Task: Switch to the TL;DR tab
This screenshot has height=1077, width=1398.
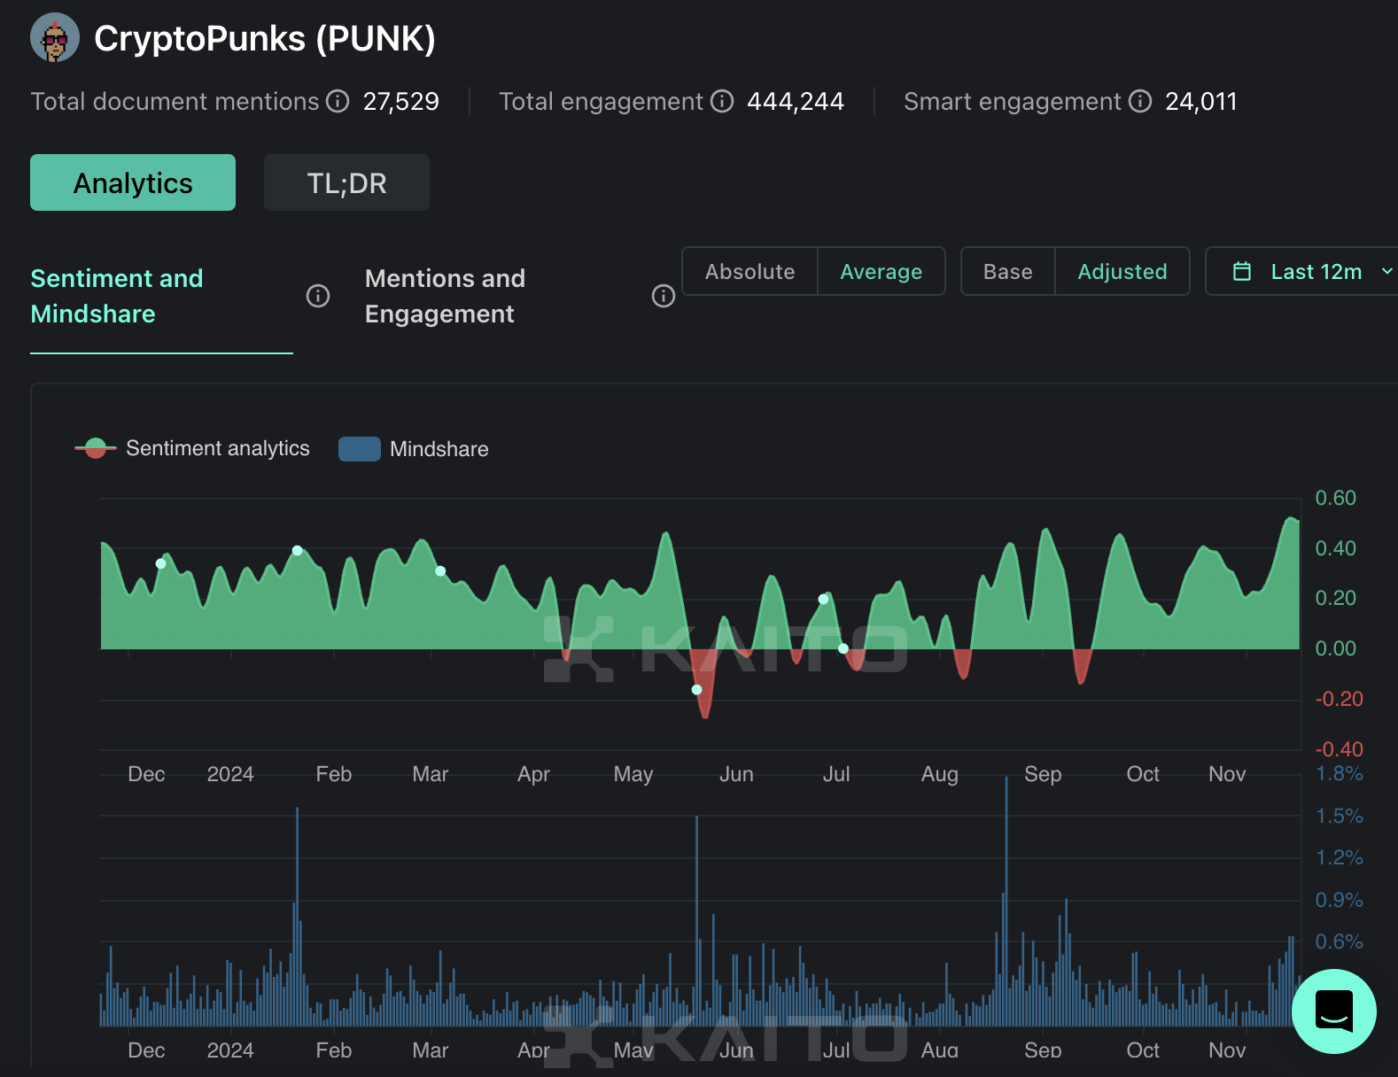Action: [346, 182]
